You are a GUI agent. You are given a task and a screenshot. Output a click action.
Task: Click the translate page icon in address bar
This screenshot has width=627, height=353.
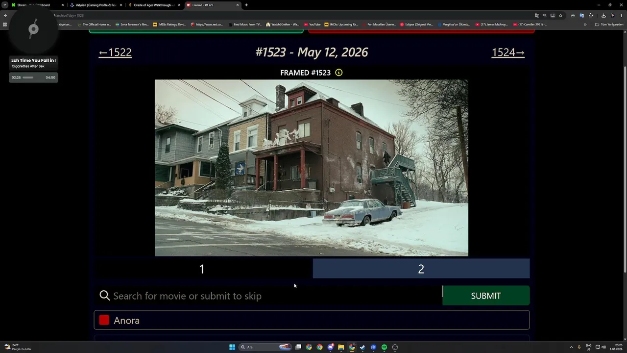coord(537,15)
